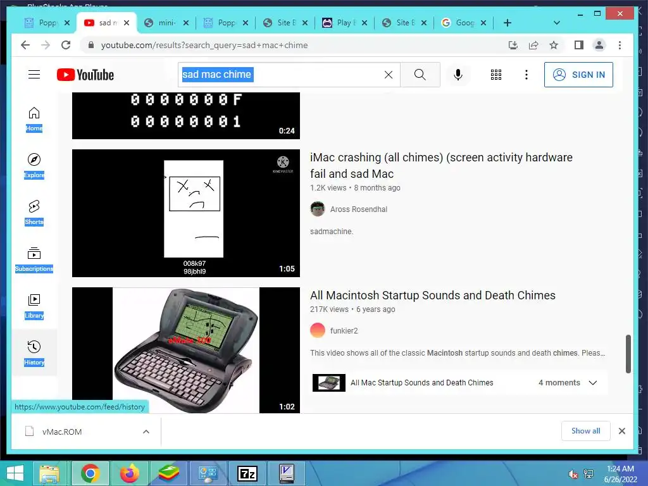Open Chrome three-dot menu
Image resolution: width=648 pixels, height=486 pixels.
pos(620,45)
